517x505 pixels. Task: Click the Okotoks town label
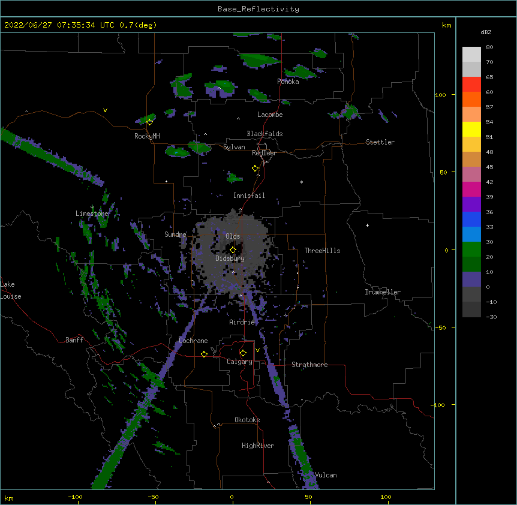pyautogui.click(x=247, y=420)
